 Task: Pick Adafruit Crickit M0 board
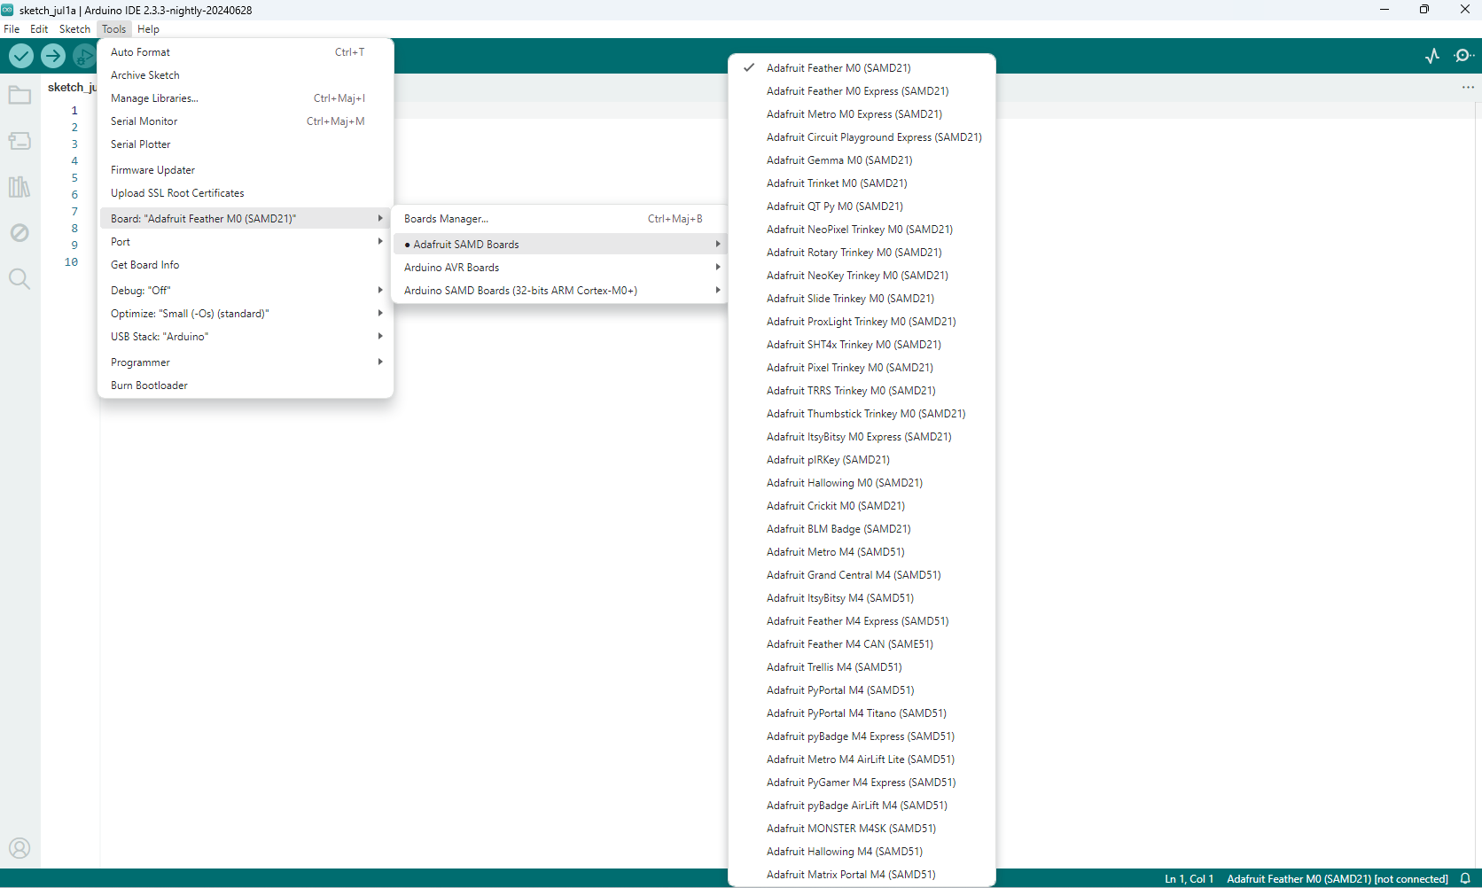click(862, 506)
